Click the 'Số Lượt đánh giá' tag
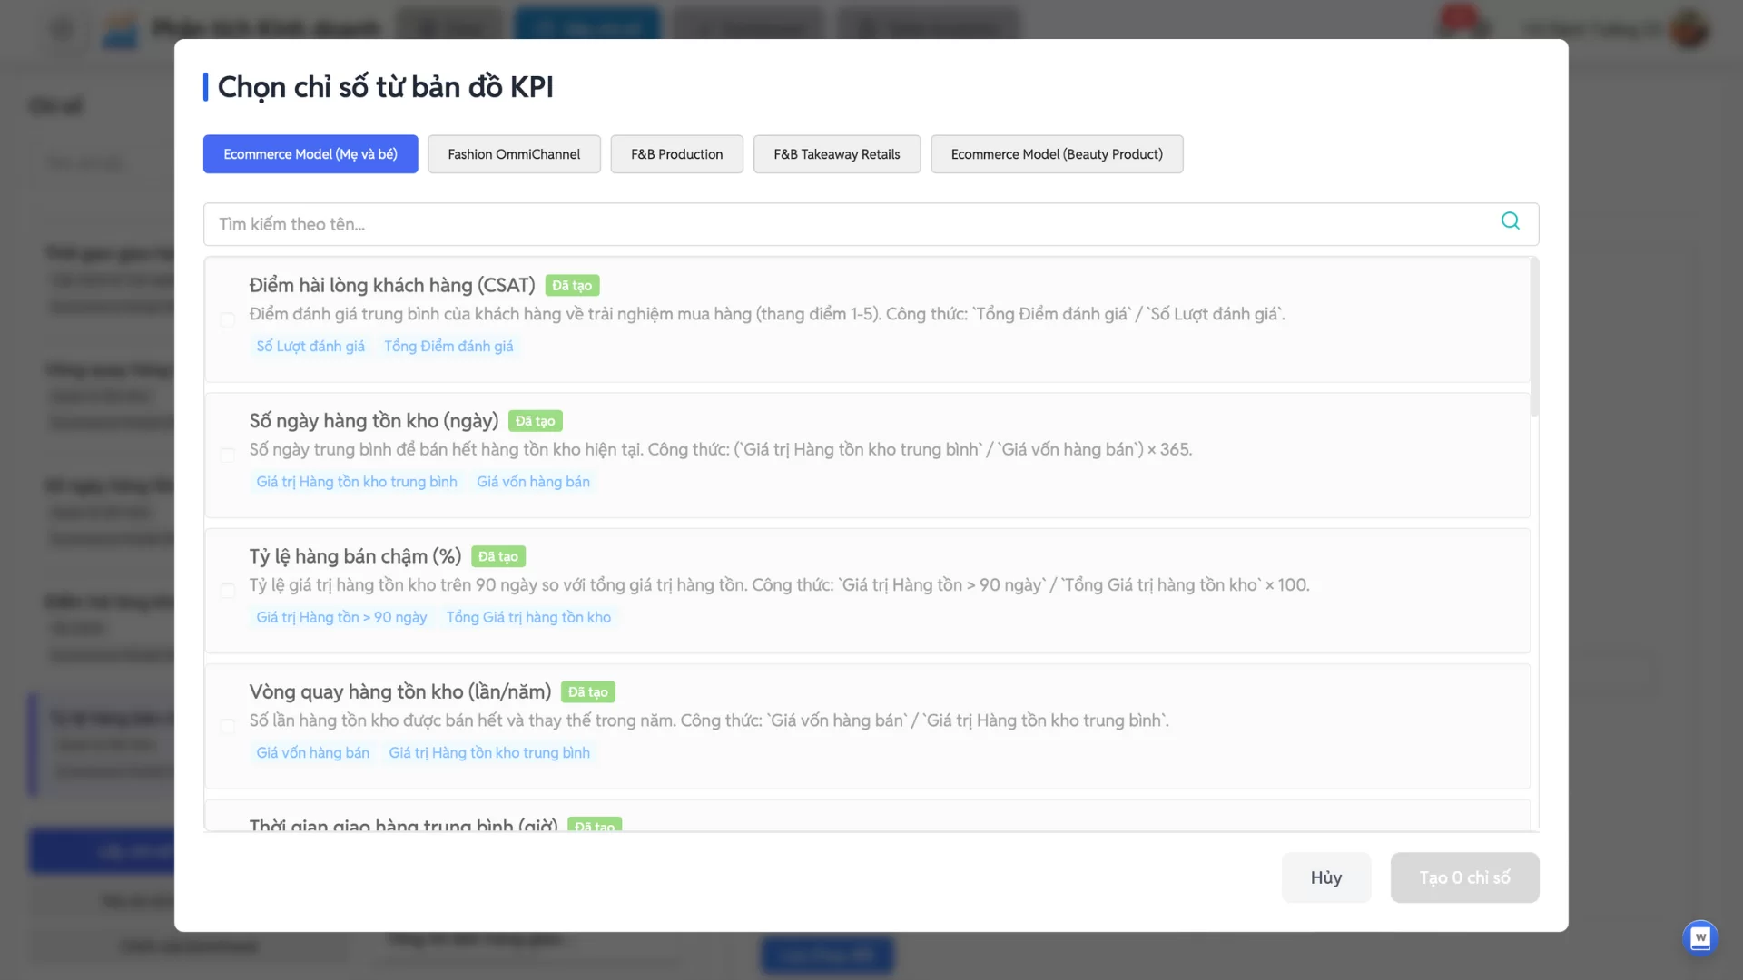 click(x=310, y=347)
